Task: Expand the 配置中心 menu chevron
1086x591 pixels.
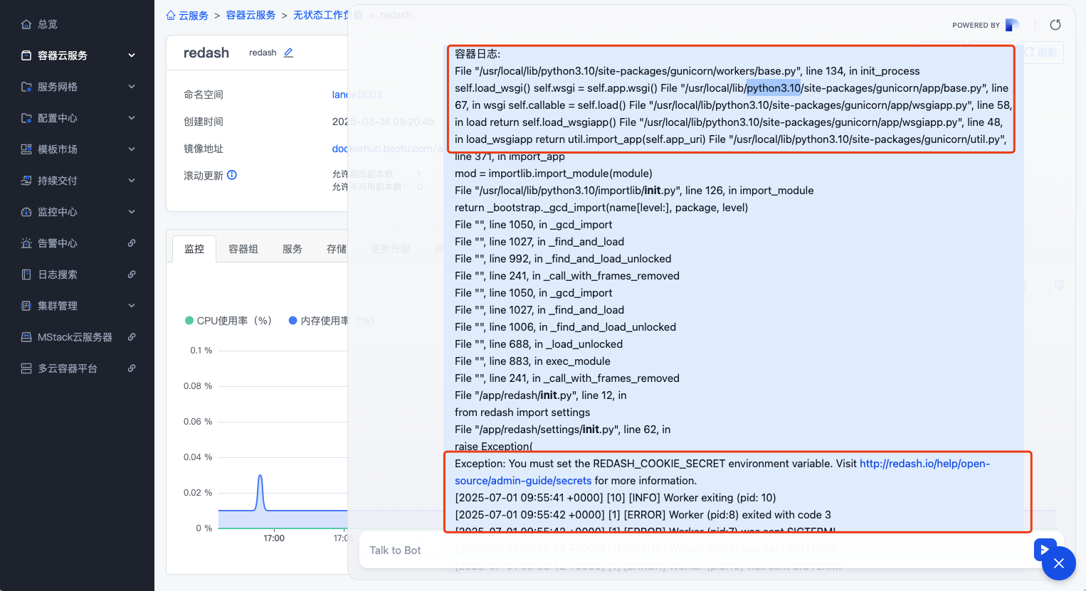Action: pyautogui.click(x=132, y=118)
